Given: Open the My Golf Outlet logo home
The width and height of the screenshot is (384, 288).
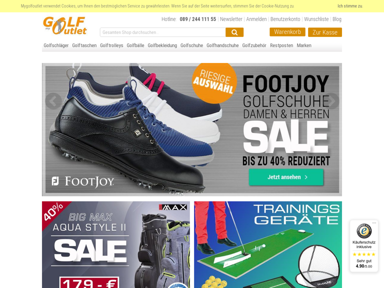Looking at the screenshot, I should [65, 25].
